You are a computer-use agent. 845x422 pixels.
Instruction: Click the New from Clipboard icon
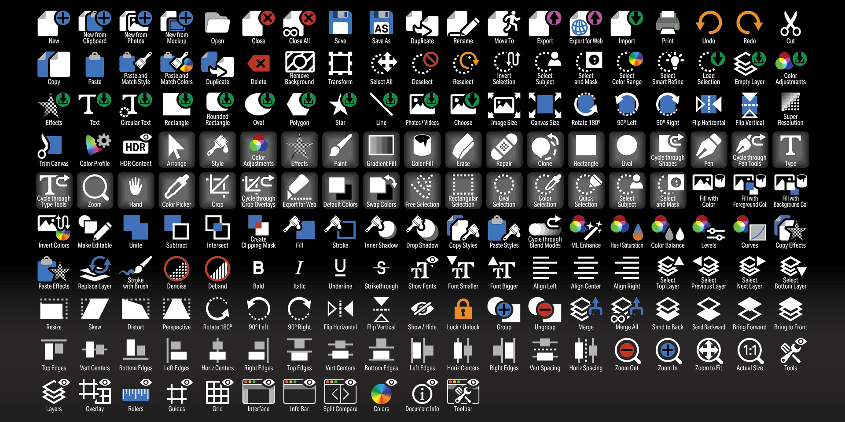coord(95,22)
